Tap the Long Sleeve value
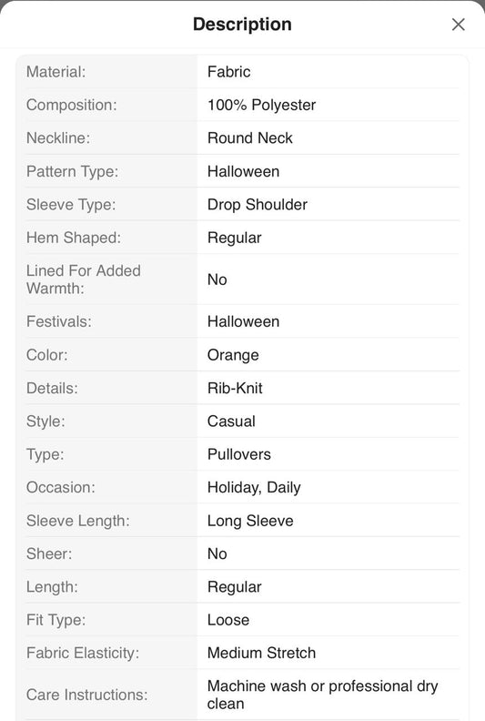 (x=250, y=521)
